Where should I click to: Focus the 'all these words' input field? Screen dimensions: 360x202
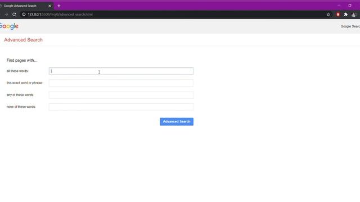[x=121, y=71]
